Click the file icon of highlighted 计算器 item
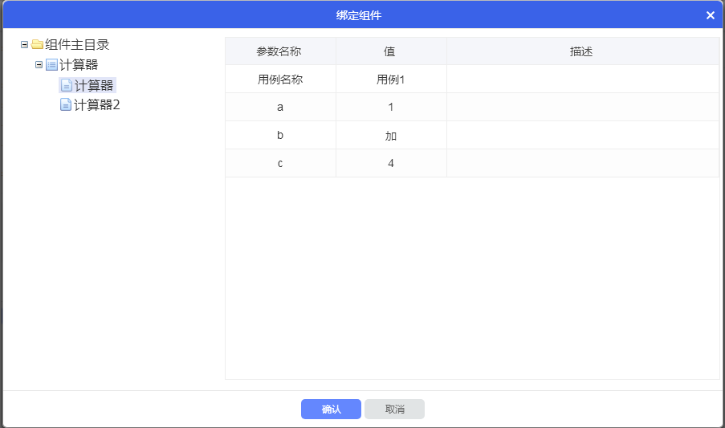 (x=66, y=85)
